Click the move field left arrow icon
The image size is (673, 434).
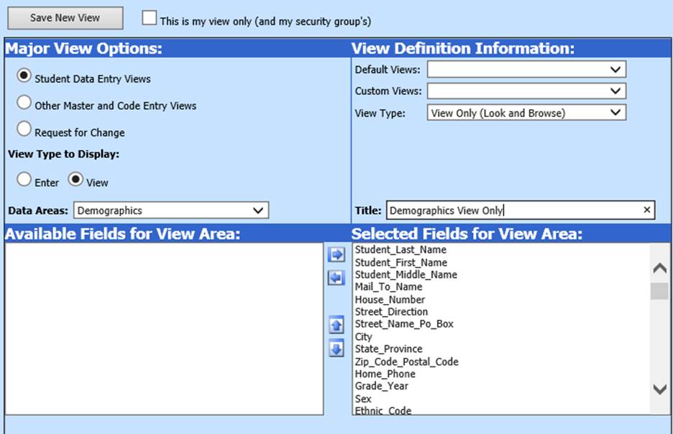(x=336, y=277)
